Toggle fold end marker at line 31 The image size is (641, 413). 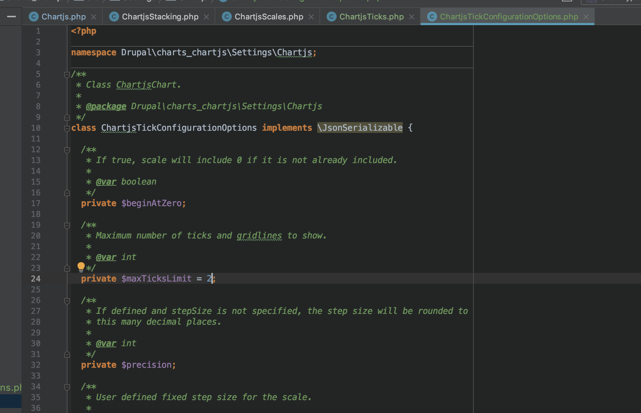tap(67, 354)
